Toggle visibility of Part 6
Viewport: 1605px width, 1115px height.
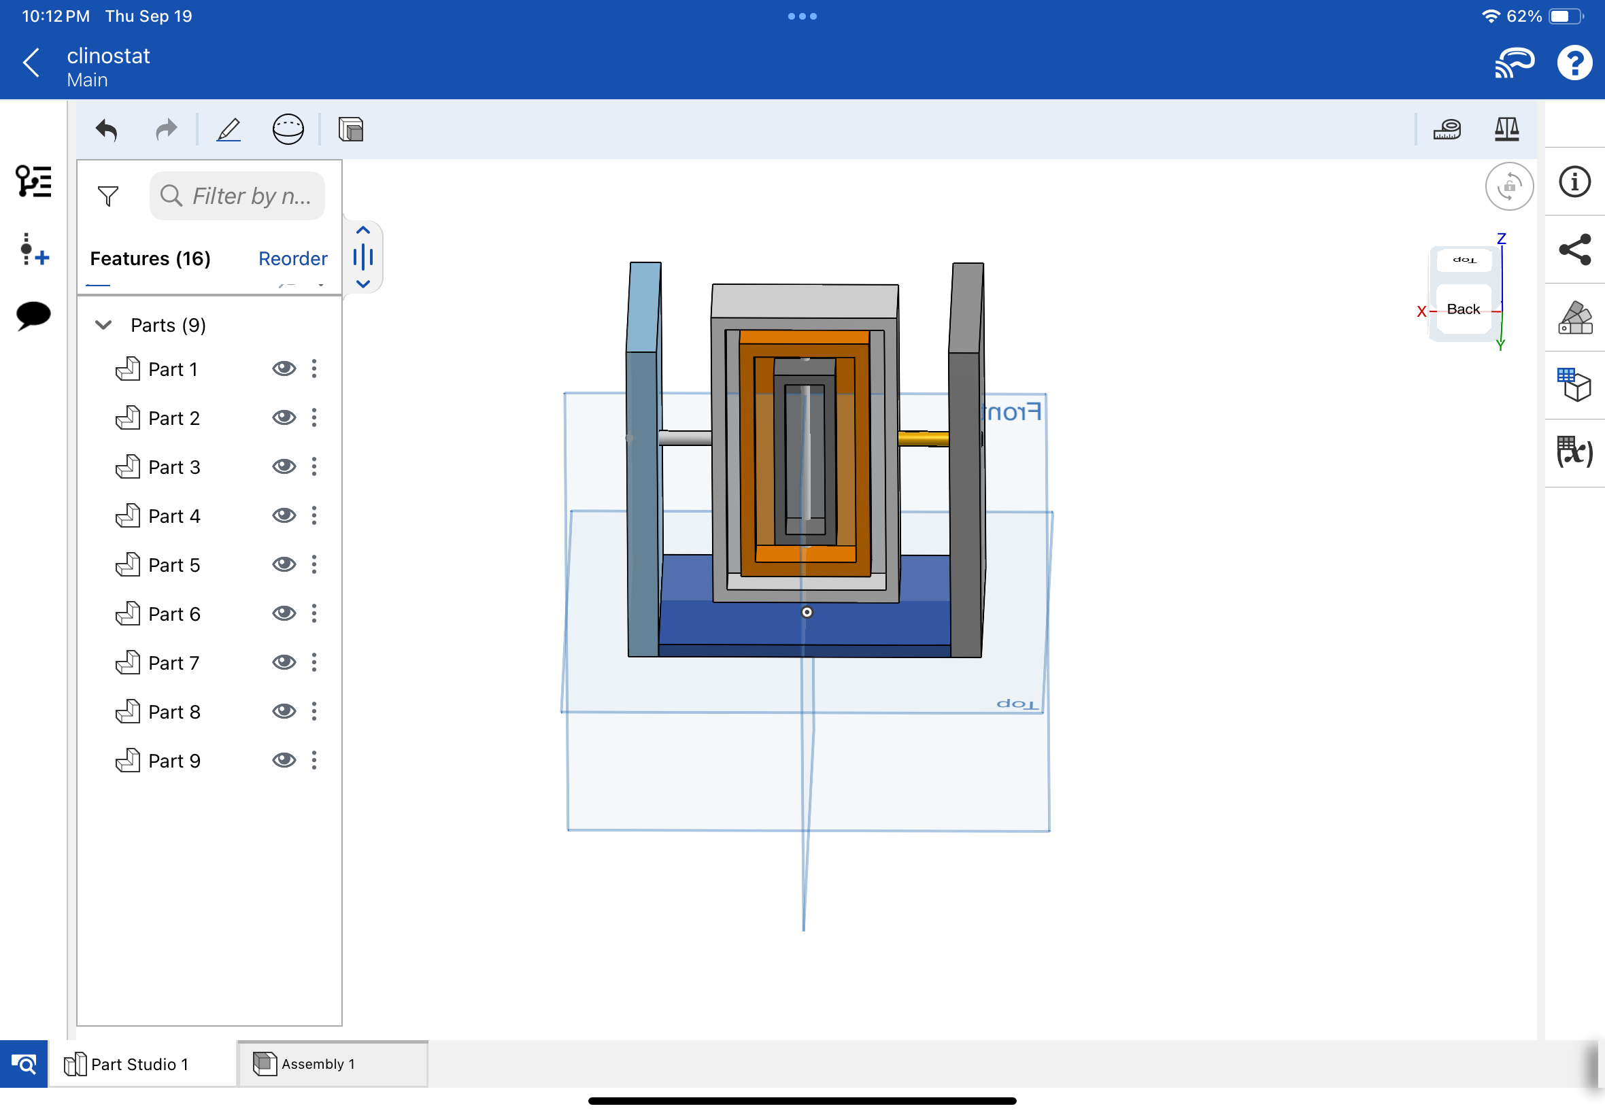click(284, 613)
